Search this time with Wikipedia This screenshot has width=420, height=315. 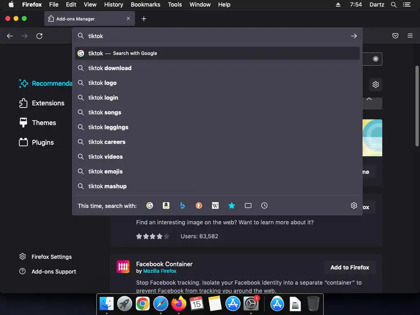(215, 205)
